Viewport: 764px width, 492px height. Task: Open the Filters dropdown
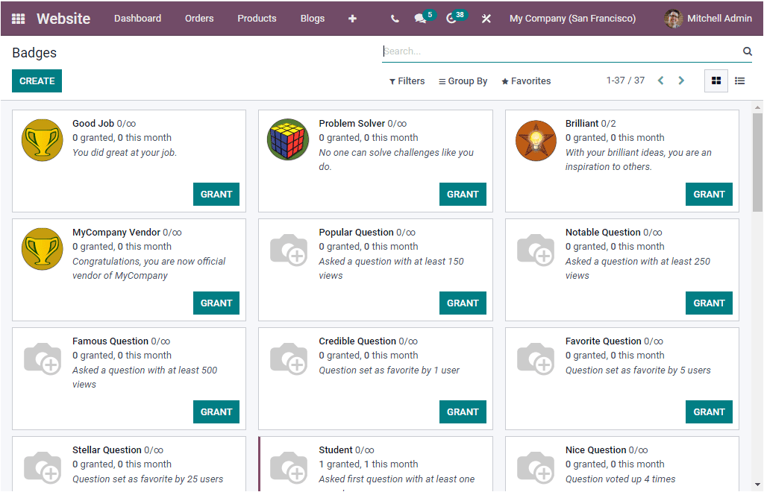407,81
